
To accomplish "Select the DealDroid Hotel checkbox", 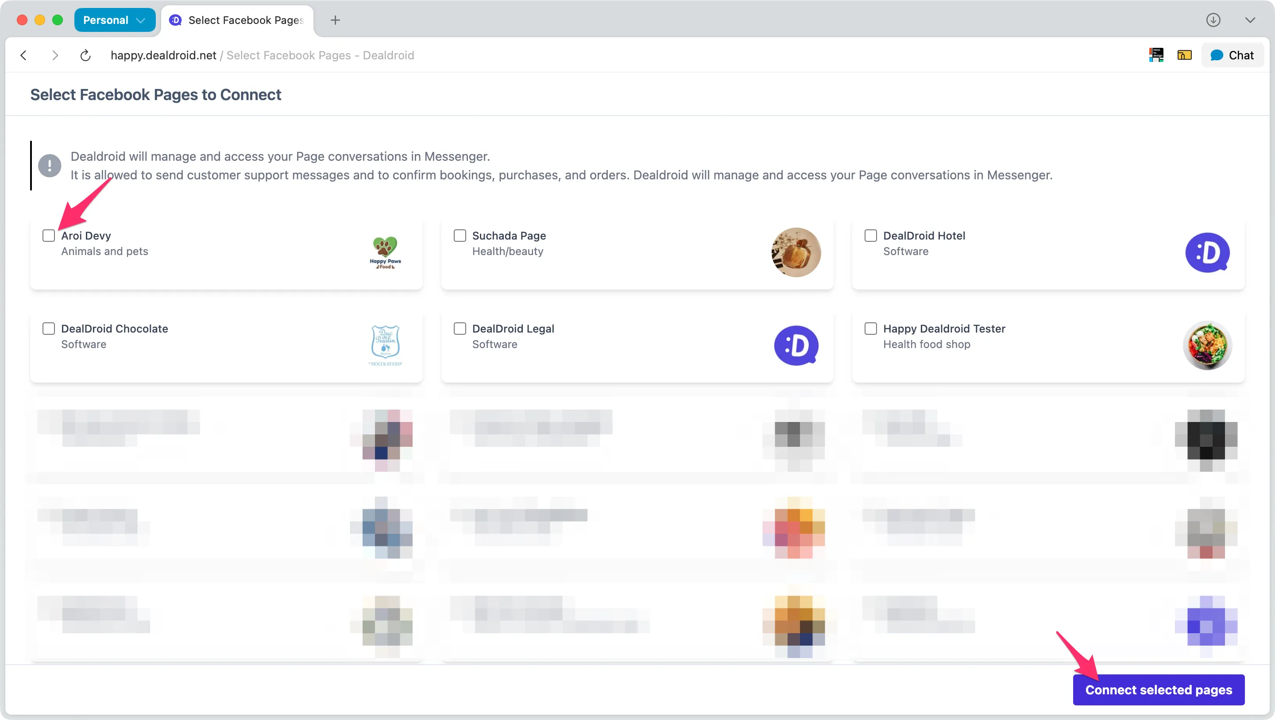I will point(871,236).
